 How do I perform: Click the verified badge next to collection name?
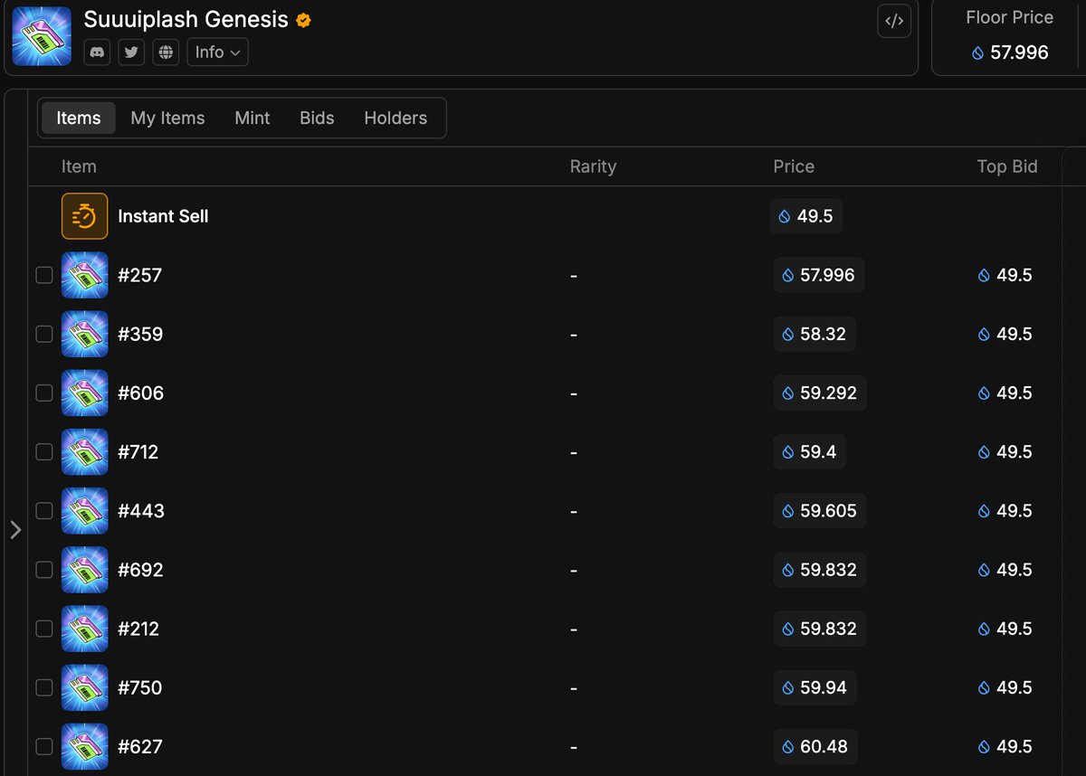304,20
